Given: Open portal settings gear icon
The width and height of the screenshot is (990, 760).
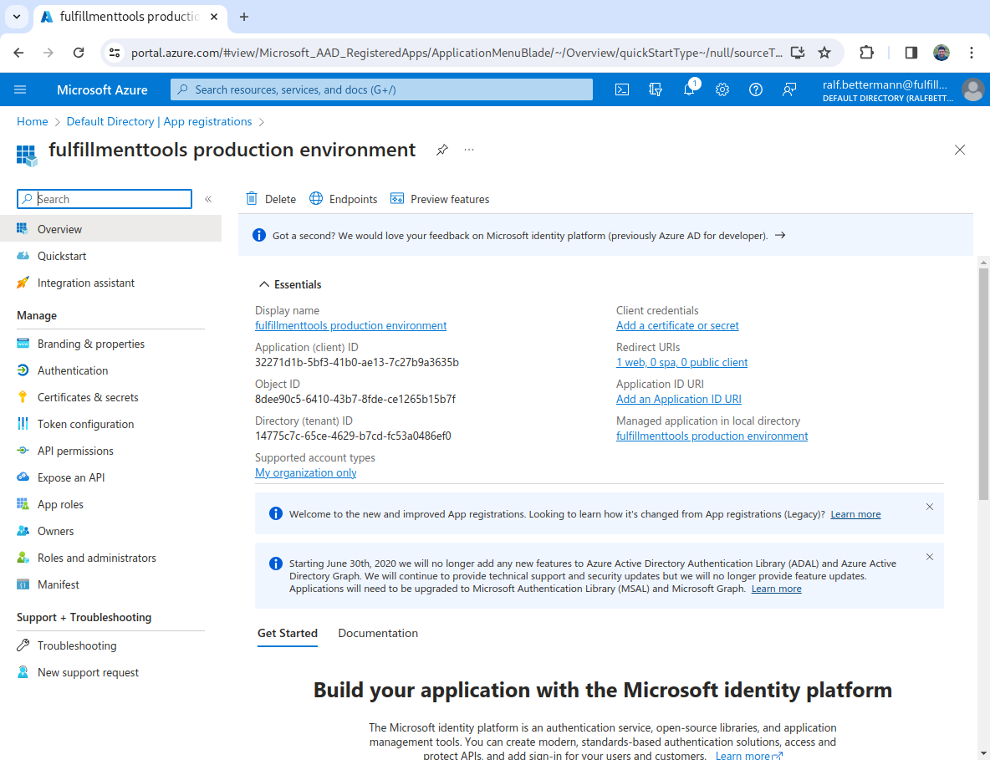Looking at the screenshot, I should pyautogui.click(x=722, y=89).
